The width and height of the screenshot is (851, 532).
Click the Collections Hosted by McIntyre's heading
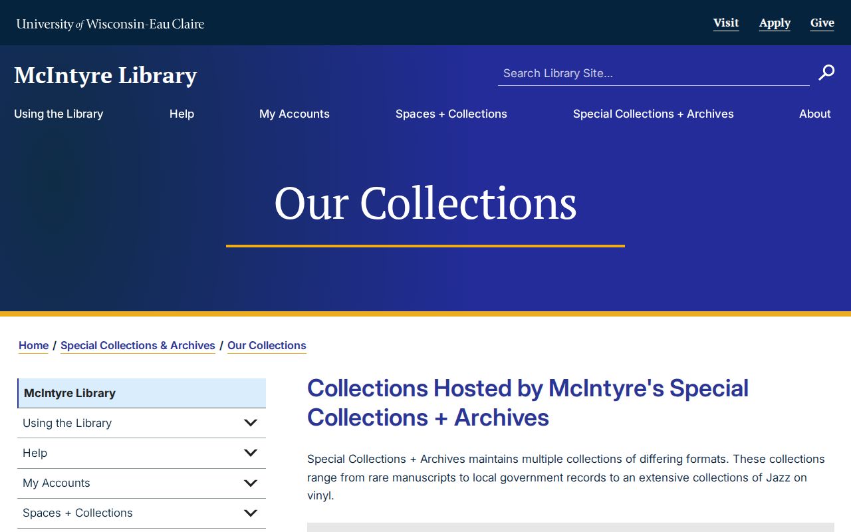coord(528,402)
